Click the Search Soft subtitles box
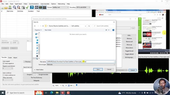Screen dimensions: 170x95 pos(103,26)
